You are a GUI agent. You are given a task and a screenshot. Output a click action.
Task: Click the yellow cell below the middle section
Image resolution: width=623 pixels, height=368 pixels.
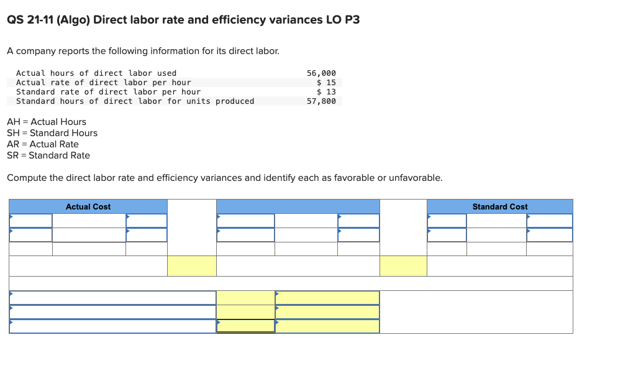coord(404,265)
